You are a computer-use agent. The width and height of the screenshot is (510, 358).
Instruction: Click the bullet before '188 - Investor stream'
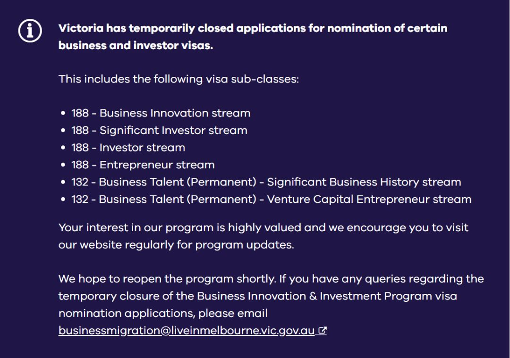pyautogui.click(x=63, y=148)
